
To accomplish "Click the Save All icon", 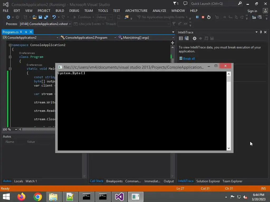I will pyautogui.click(x=46, y=17).
